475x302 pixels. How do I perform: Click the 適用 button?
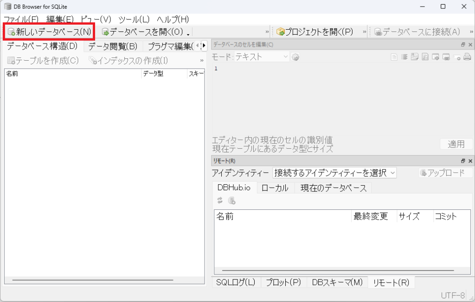(x=456, y=144)
